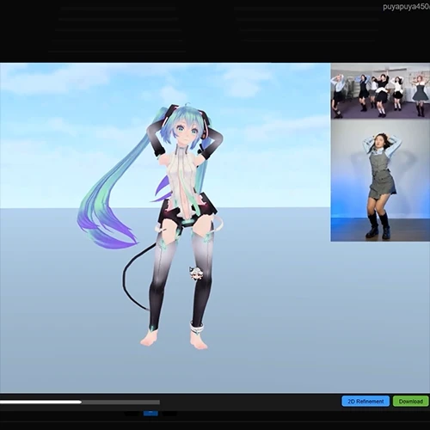
Task: Click the 2D Refinement button
Action: coord(365,402)
